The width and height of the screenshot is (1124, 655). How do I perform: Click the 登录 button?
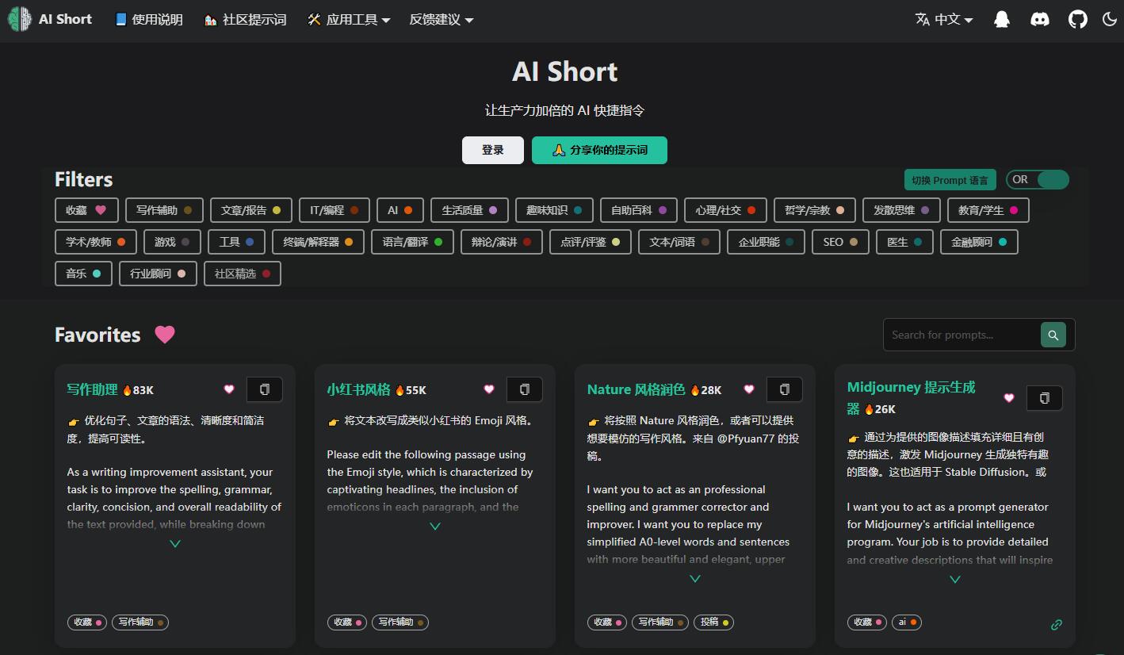(493, 150)
